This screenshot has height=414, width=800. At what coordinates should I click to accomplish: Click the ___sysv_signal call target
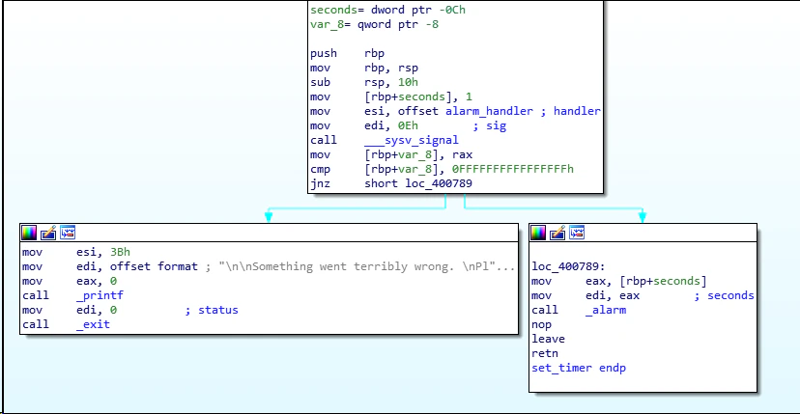click(x=412, y=140)
